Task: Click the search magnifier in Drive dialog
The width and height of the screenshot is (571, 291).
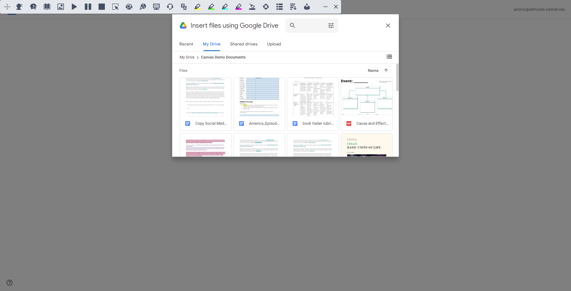Action: point(293,26)
